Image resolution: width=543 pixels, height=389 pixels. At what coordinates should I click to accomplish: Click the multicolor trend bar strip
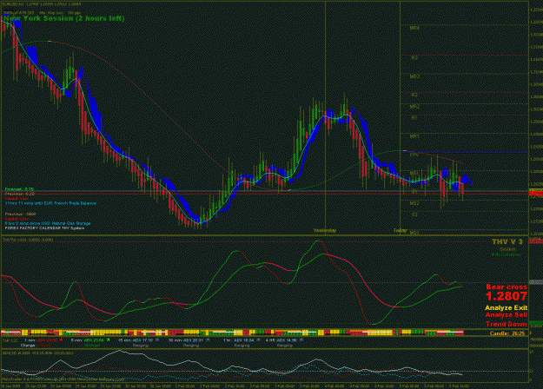232,333
